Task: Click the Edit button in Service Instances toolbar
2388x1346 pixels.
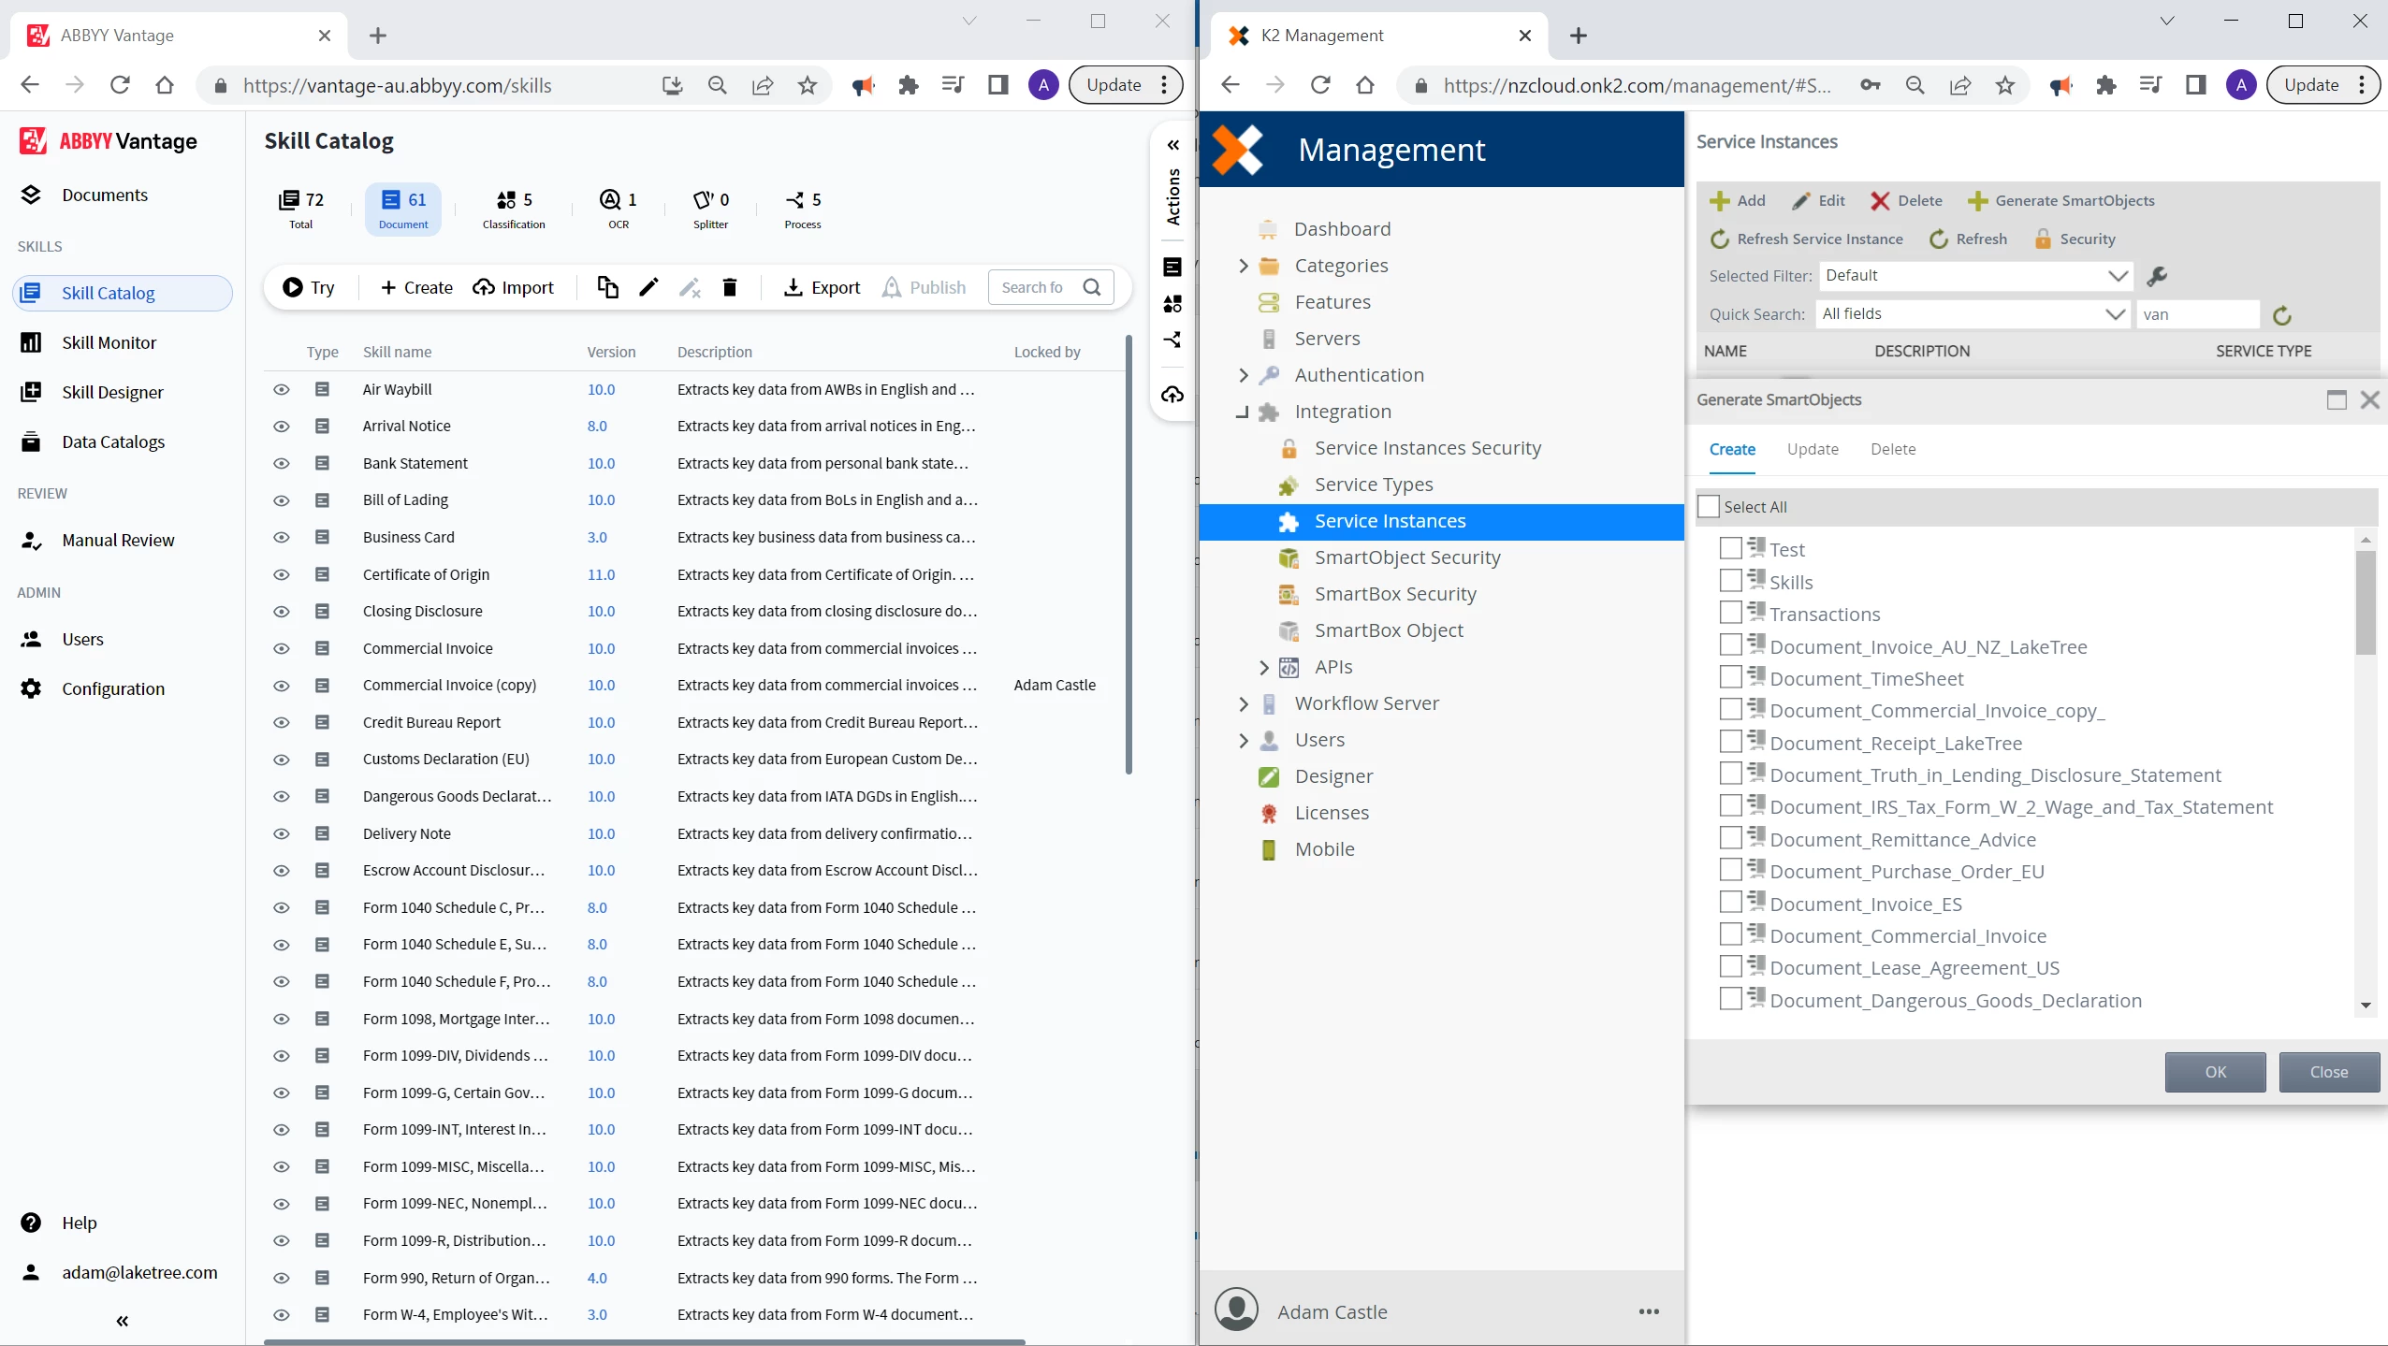Action: [1818, 200]
